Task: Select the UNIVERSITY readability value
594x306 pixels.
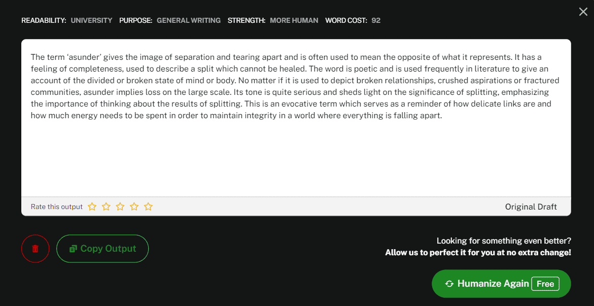Action: pyautogui.click(x=92, y=20)
